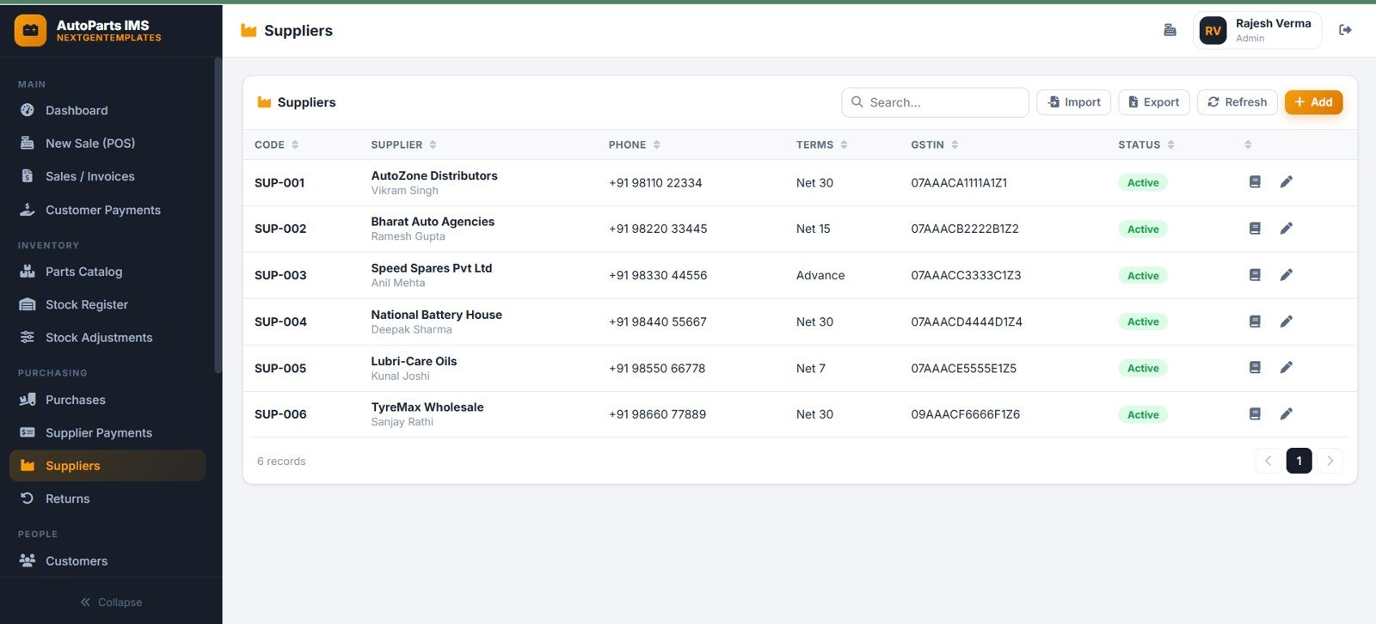The width and height of the screenshot is (1376, 624).
Task: Edit AutoZone Distributors with pencil icon
Action: (x=1286, y=182)
